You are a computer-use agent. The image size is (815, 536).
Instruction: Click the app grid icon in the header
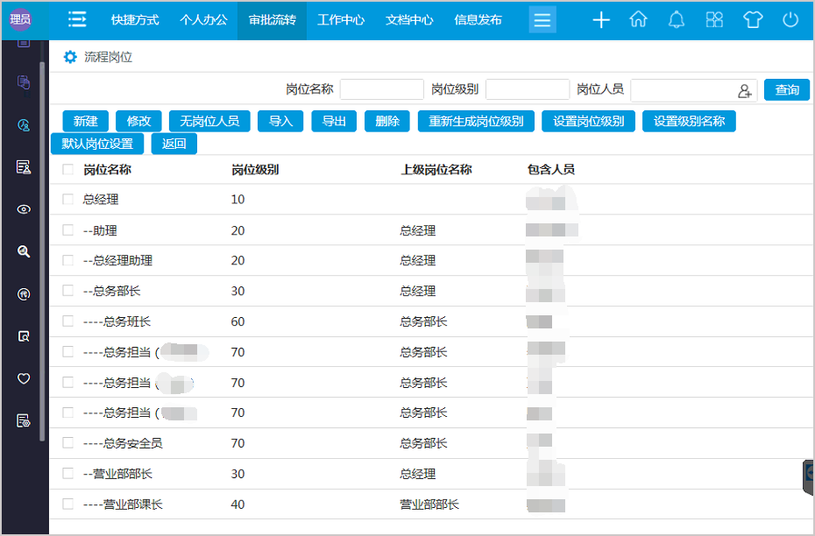point(713,18)
